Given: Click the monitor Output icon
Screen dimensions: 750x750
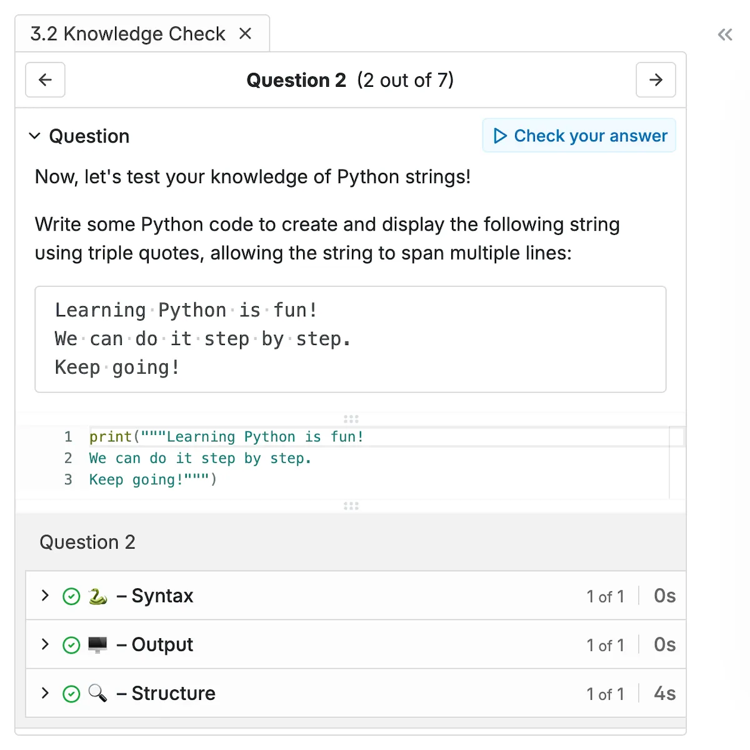Looking at the screenshot, I should click(x=97, y=645).
